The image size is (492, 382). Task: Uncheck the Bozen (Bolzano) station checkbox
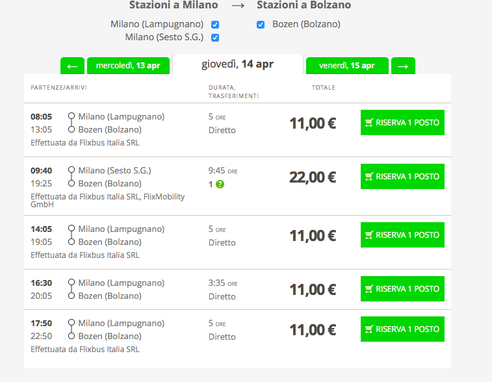(x=261, y=25)
